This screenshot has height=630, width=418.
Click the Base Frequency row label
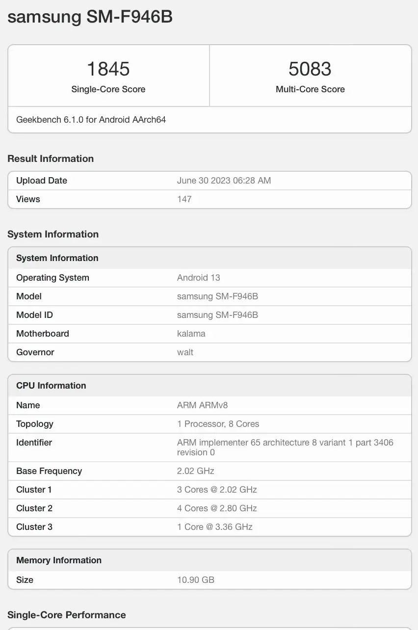49,471
